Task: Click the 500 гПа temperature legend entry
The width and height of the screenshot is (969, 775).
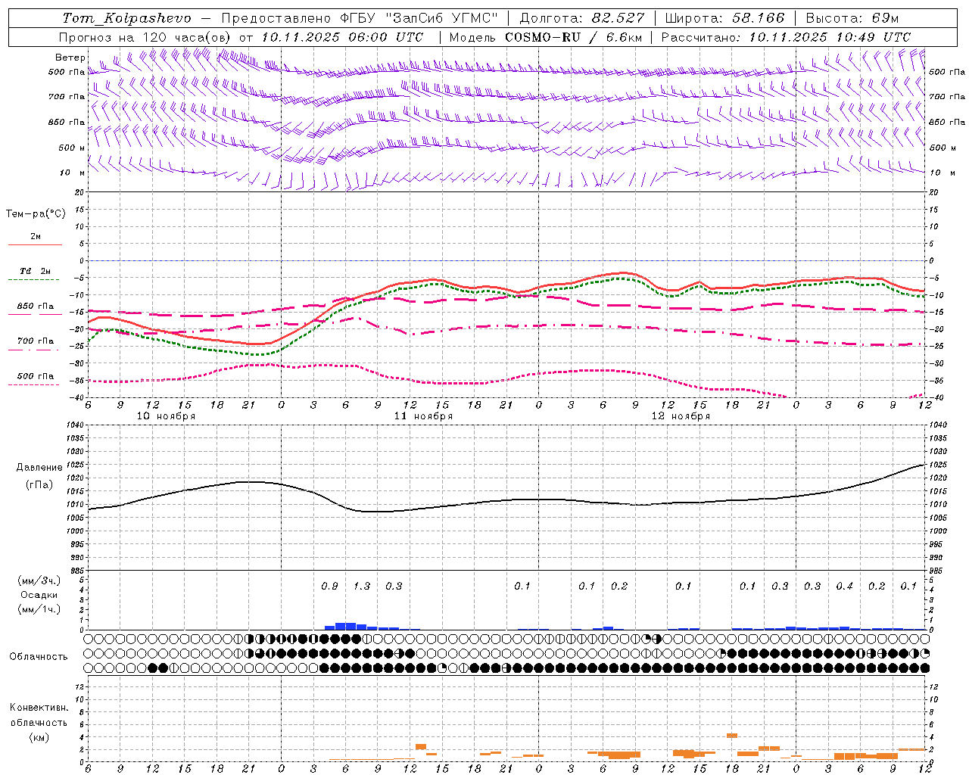Action: [36, 376]
